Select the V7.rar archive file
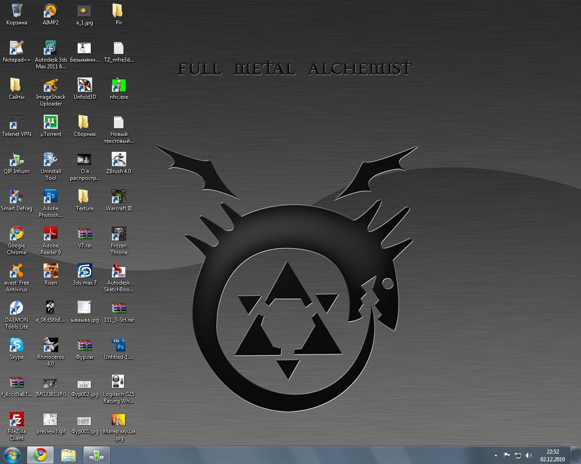This screenshot has height=464, width=581. click(x=84, y=234)
